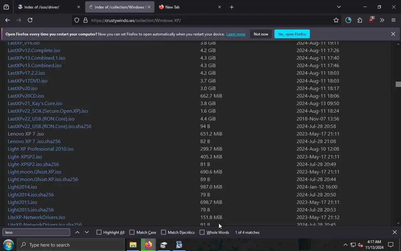Enable Highlight All checkbox
The height and width of the screenshot is (251, 401).
pos(99,232)
